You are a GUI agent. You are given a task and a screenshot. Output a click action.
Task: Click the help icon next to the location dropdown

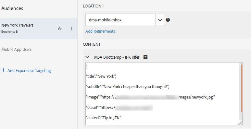(x=168, y=20)
